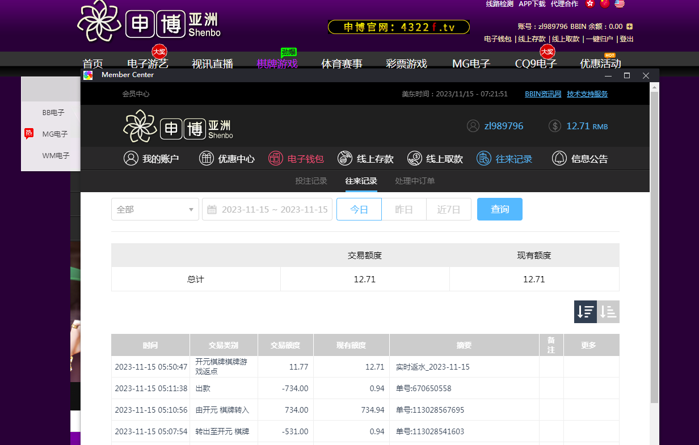The image size is (699, 445).
Task: Switch language with the China flag icon
Action: [605, 4]
